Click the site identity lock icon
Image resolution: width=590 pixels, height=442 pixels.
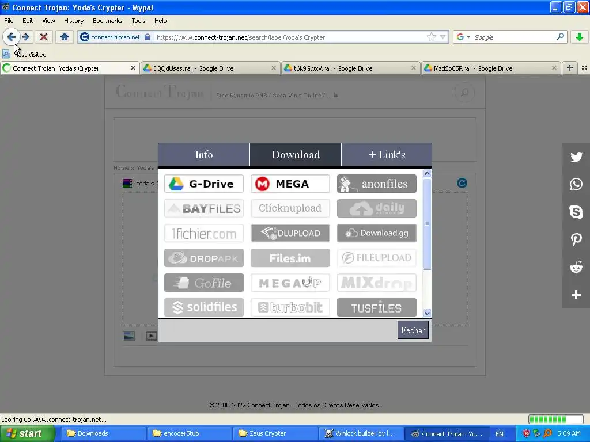pyautogui.click(x=147, y=37)
